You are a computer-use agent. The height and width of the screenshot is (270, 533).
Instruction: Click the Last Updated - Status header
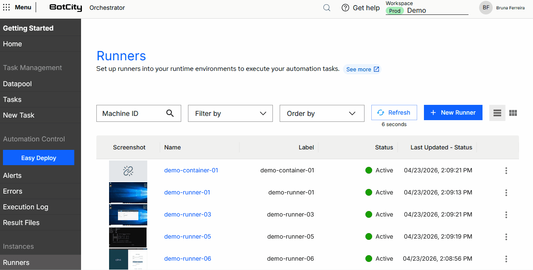pos(441,147)
